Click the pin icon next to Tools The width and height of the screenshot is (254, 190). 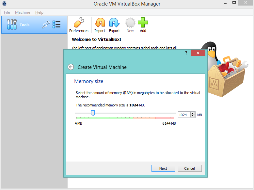pos(46,24)
